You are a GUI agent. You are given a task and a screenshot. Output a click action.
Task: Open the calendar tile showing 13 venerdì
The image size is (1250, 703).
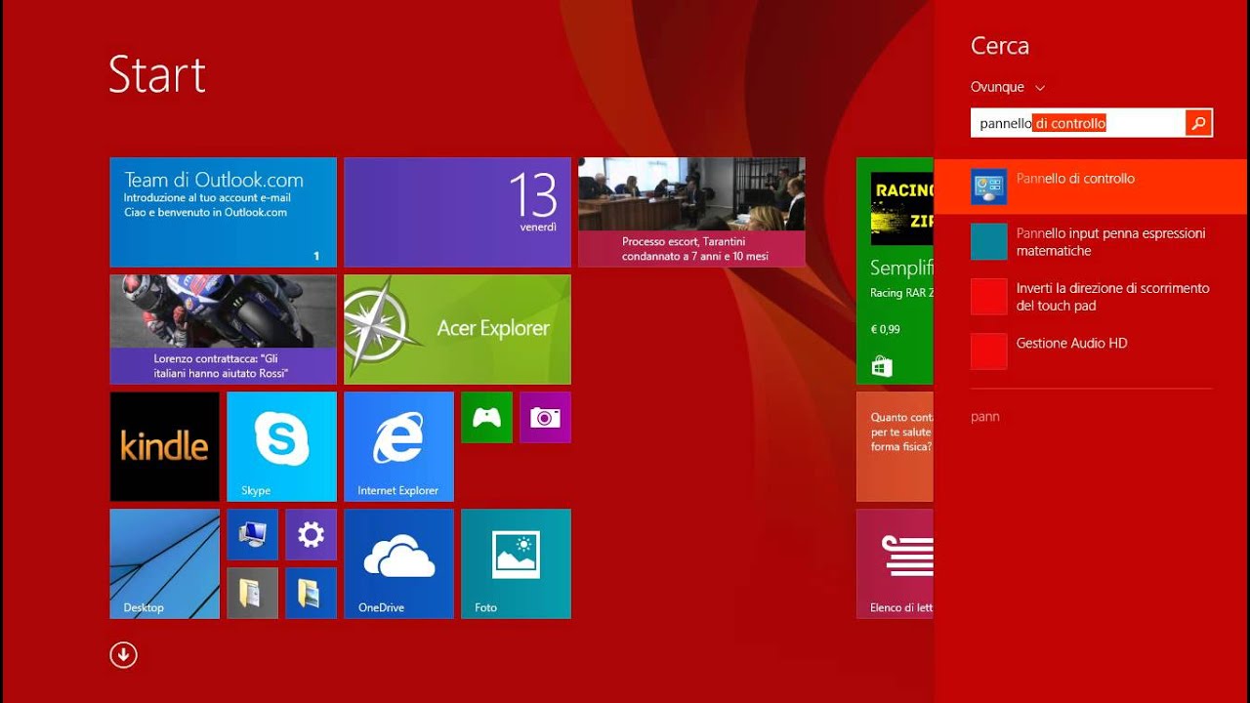point(457,212)
